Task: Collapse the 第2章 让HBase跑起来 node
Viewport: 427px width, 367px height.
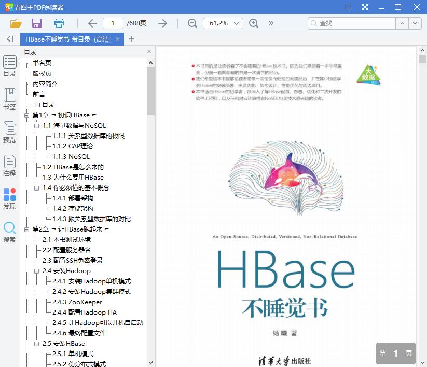Action: (x=26, y=229)
